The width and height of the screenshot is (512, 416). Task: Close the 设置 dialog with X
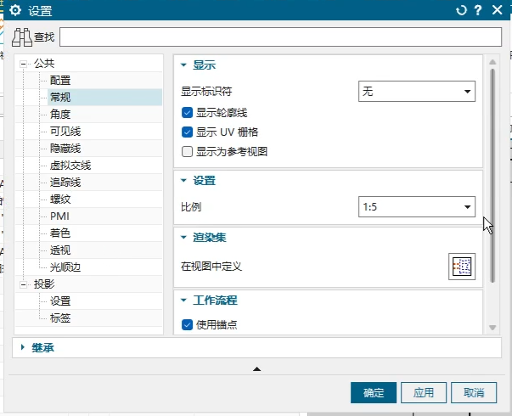point(497,10)
